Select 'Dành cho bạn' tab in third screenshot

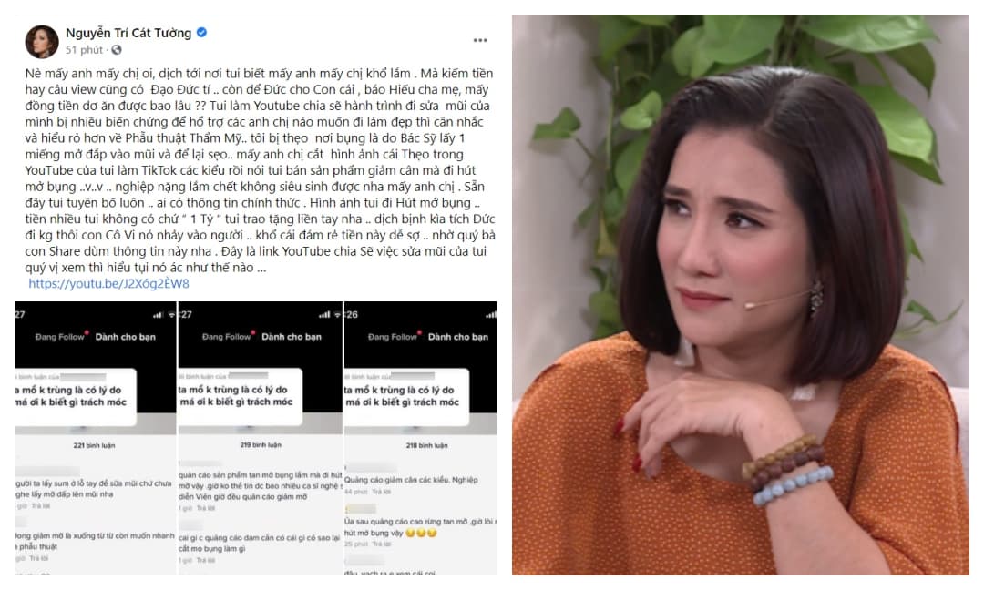(x=458, y=337)
